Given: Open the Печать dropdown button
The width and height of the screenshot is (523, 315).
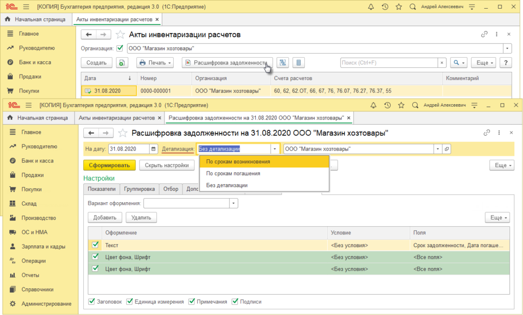Looking at the screenshot, I should coord(155,63).
